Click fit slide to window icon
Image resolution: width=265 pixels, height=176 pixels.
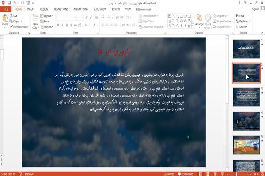click(x=262, y=174)
